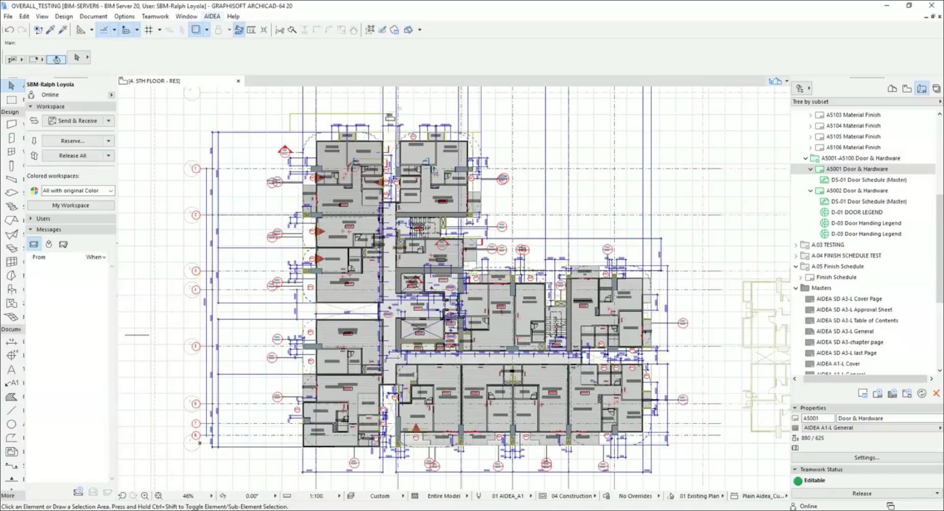Viewport: 944px width, 511px height.
Task: Switch navigator to Project Map icon
Action: point(892,88)
